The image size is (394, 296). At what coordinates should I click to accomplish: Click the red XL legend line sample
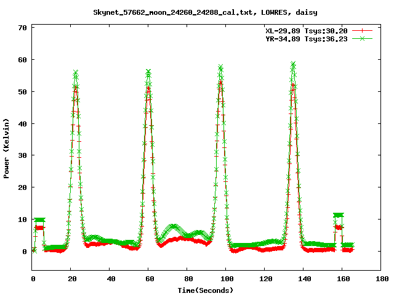tap(362, 31)
